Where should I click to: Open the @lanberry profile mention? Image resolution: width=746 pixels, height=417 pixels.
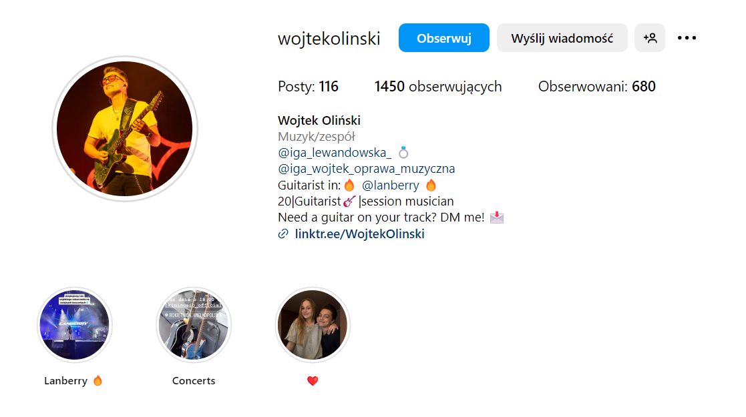pyautogui.click(x=391, y=185)
